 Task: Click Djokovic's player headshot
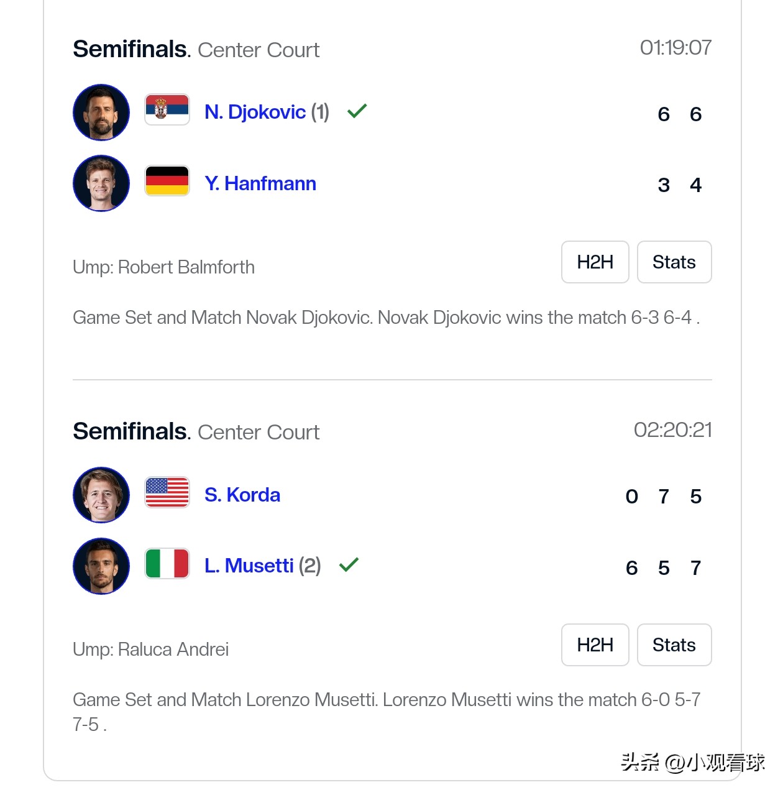pos(101,113)
